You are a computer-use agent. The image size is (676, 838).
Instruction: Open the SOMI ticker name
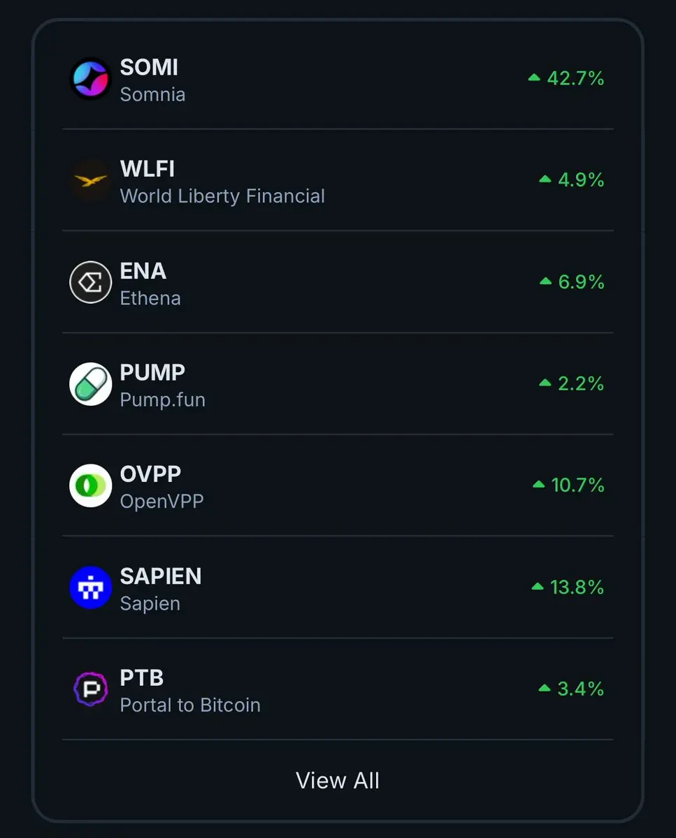tap(149, 67)
